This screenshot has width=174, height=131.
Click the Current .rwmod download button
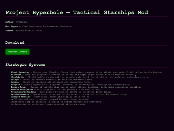[x=17, y=52]
